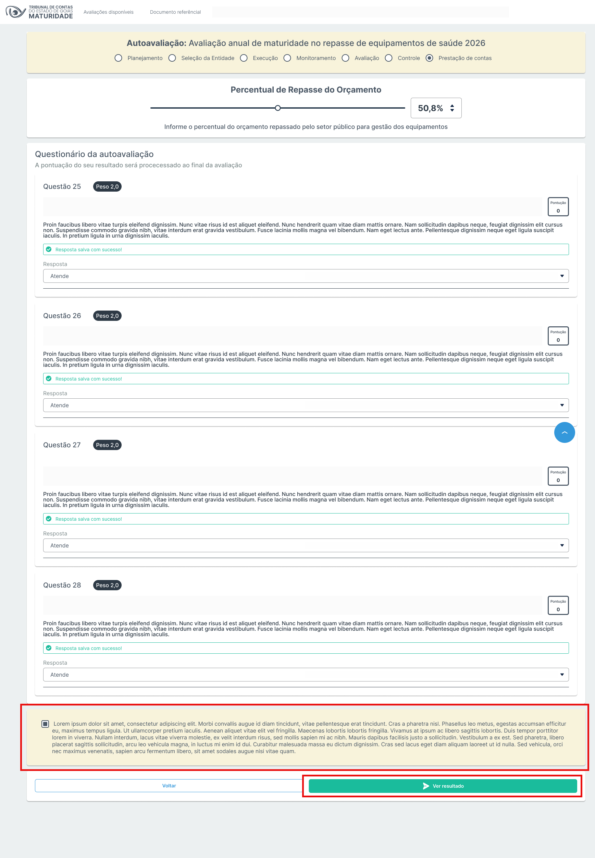
Task: Open the Resposta dropdown for Questão 25
Action: (x=306, y=276)
